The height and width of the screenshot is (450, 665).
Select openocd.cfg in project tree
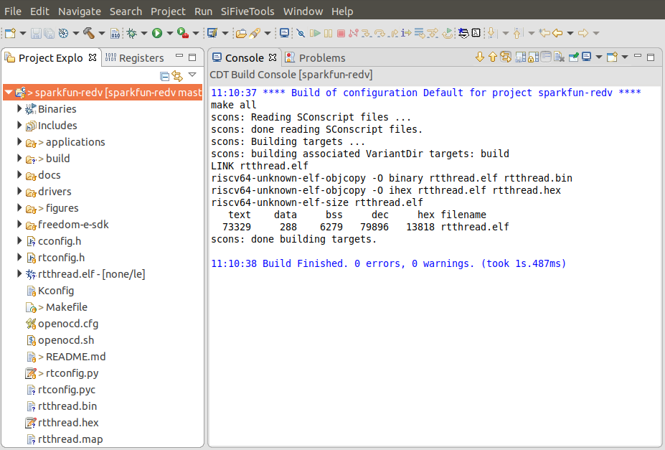[x=67, y=324]
